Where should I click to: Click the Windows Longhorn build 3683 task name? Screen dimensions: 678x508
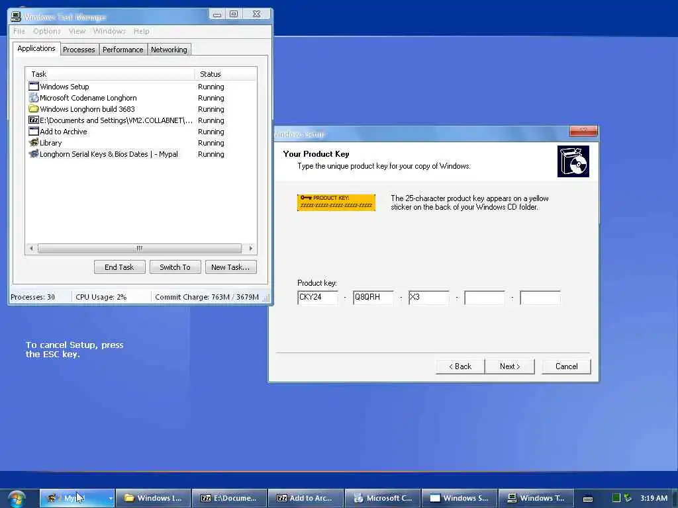pos(87,109)
